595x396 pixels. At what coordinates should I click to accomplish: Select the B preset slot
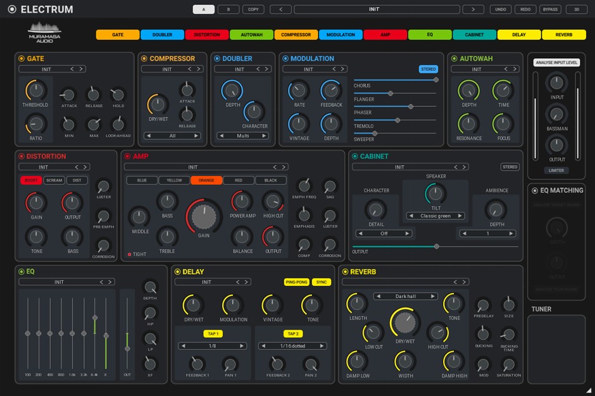point(229,9)
